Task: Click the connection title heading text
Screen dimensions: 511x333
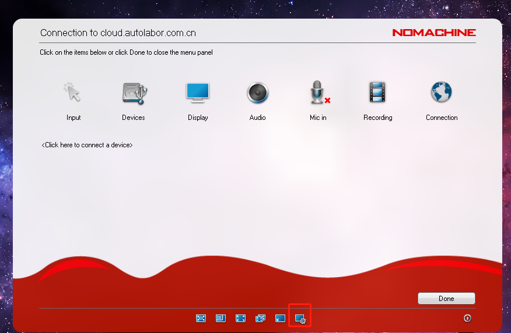Action: point(118,33)
